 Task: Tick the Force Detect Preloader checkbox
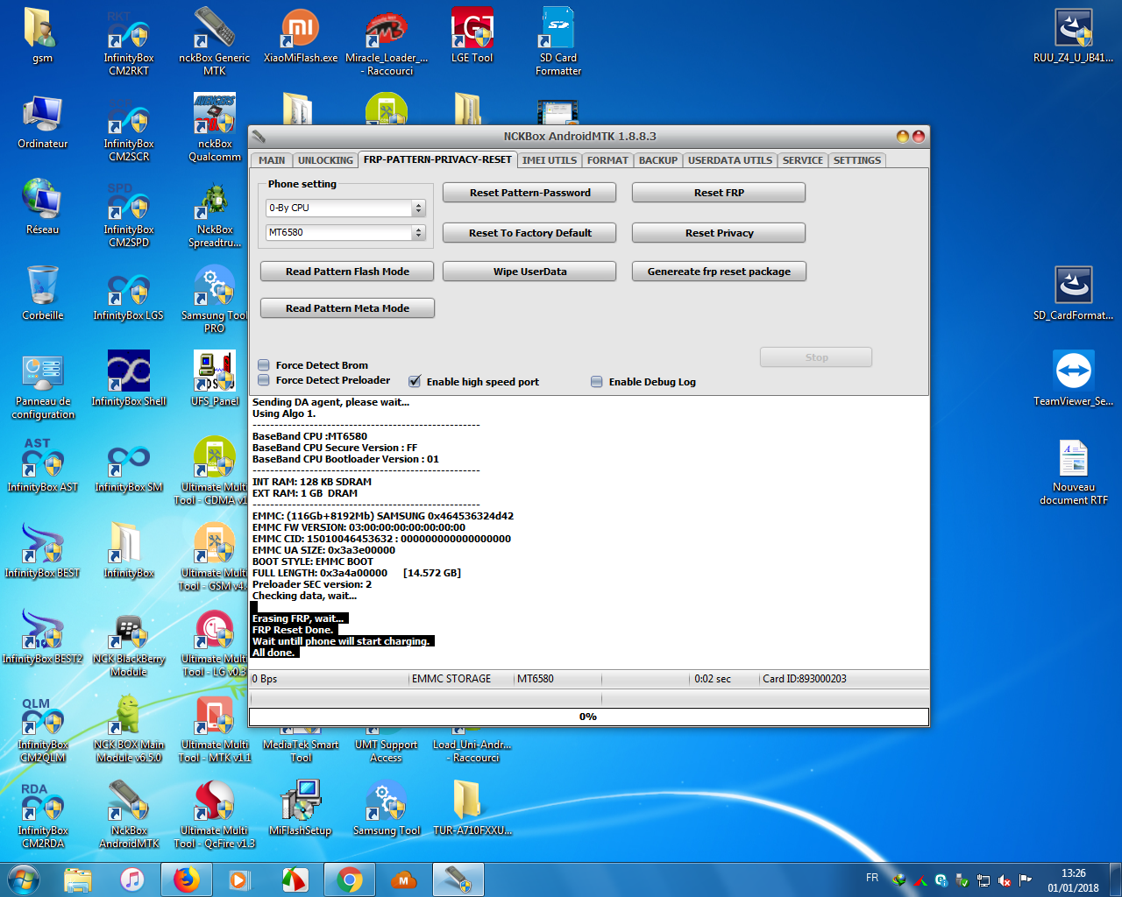264,380
